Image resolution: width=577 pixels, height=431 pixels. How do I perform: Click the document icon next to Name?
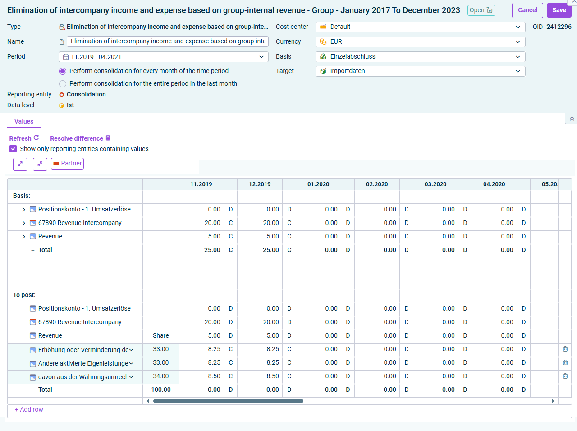pos(62,42)
